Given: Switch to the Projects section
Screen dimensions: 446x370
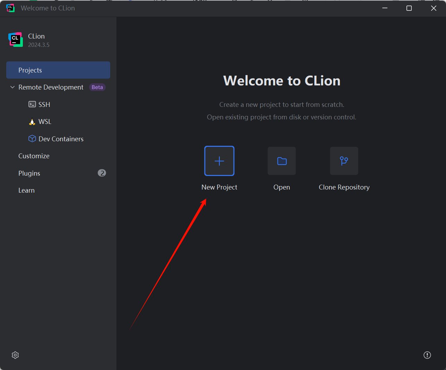Looking at the screenshot, I should (30, 70).
